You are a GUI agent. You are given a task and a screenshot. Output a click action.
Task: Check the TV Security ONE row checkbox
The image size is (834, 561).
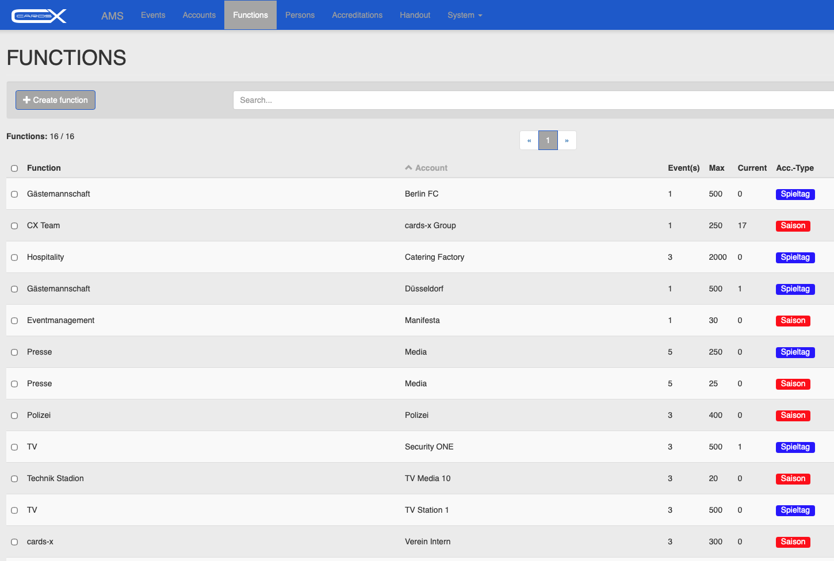(x=14, y=447)
